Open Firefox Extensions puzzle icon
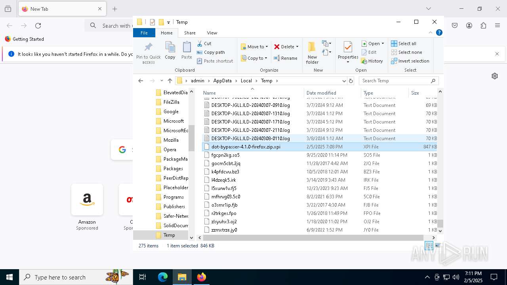The width and height of the screenshot is (507, 285). pyautogui.click(x=483, y=26)
